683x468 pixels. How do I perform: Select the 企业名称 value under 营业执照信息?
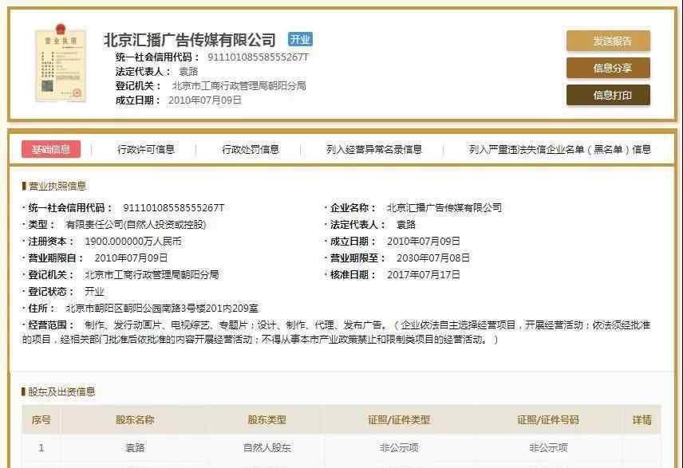point(444,207)
